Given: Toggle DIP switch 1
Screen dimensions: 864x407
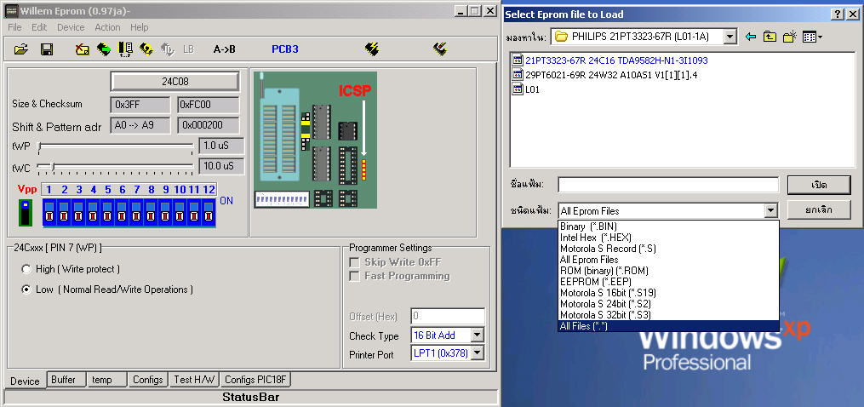Looking at the screenshot, I should point(49,213).
